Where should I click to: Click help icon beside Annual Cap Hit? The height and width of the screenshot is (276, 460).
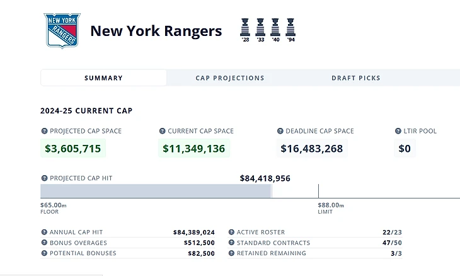coord(44,233)
